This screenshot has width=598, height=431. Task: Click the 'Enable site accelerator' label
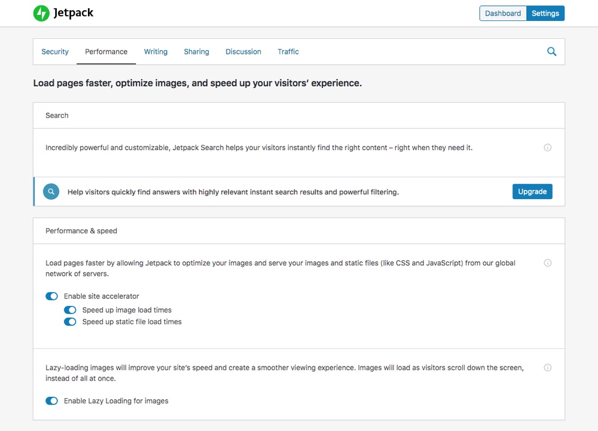coord(102,296)
